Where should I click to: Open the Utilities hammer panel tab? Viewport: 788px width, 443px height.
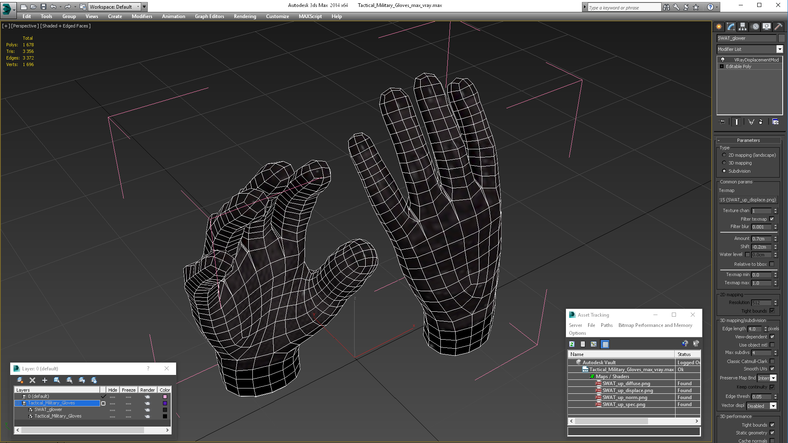[778, 27]
